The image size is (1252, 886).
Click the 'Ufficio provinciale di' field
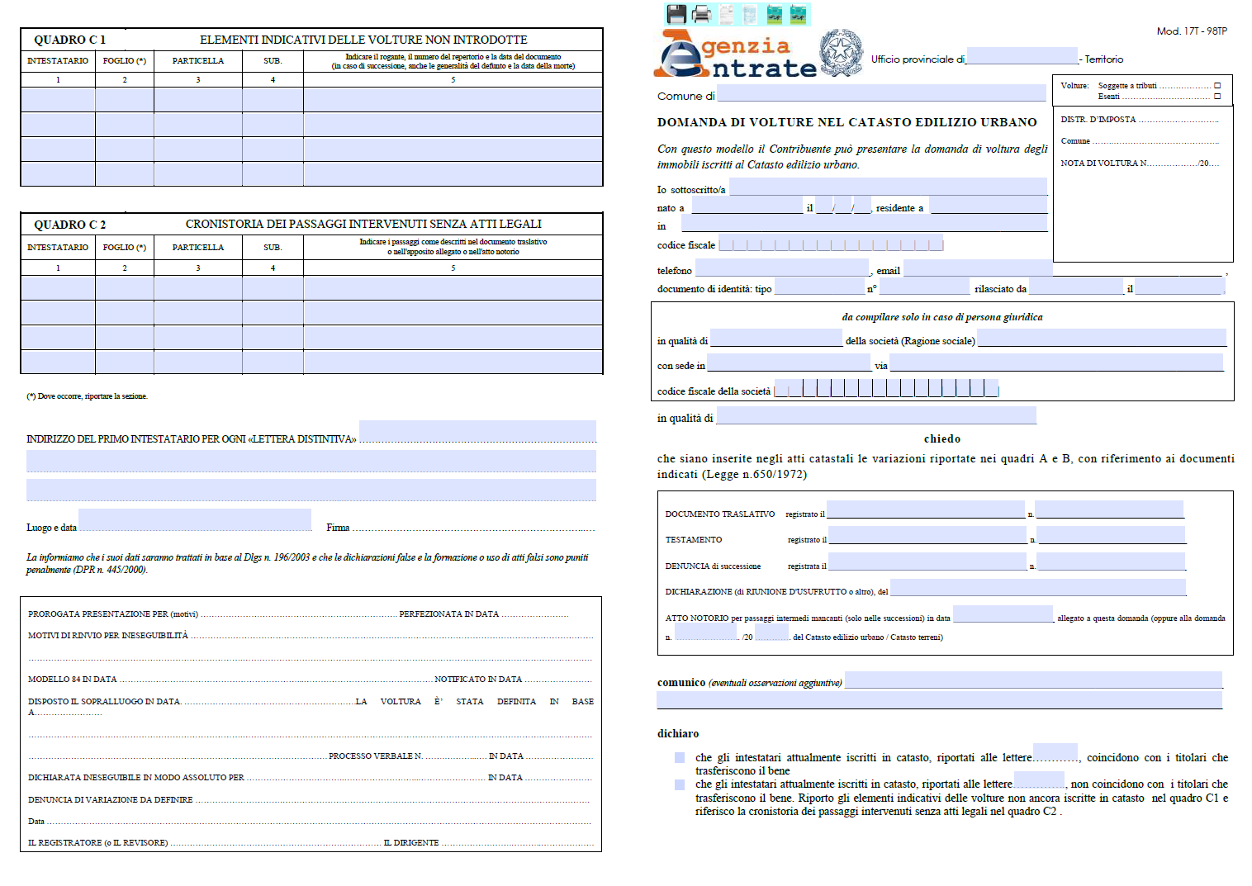1022,56
